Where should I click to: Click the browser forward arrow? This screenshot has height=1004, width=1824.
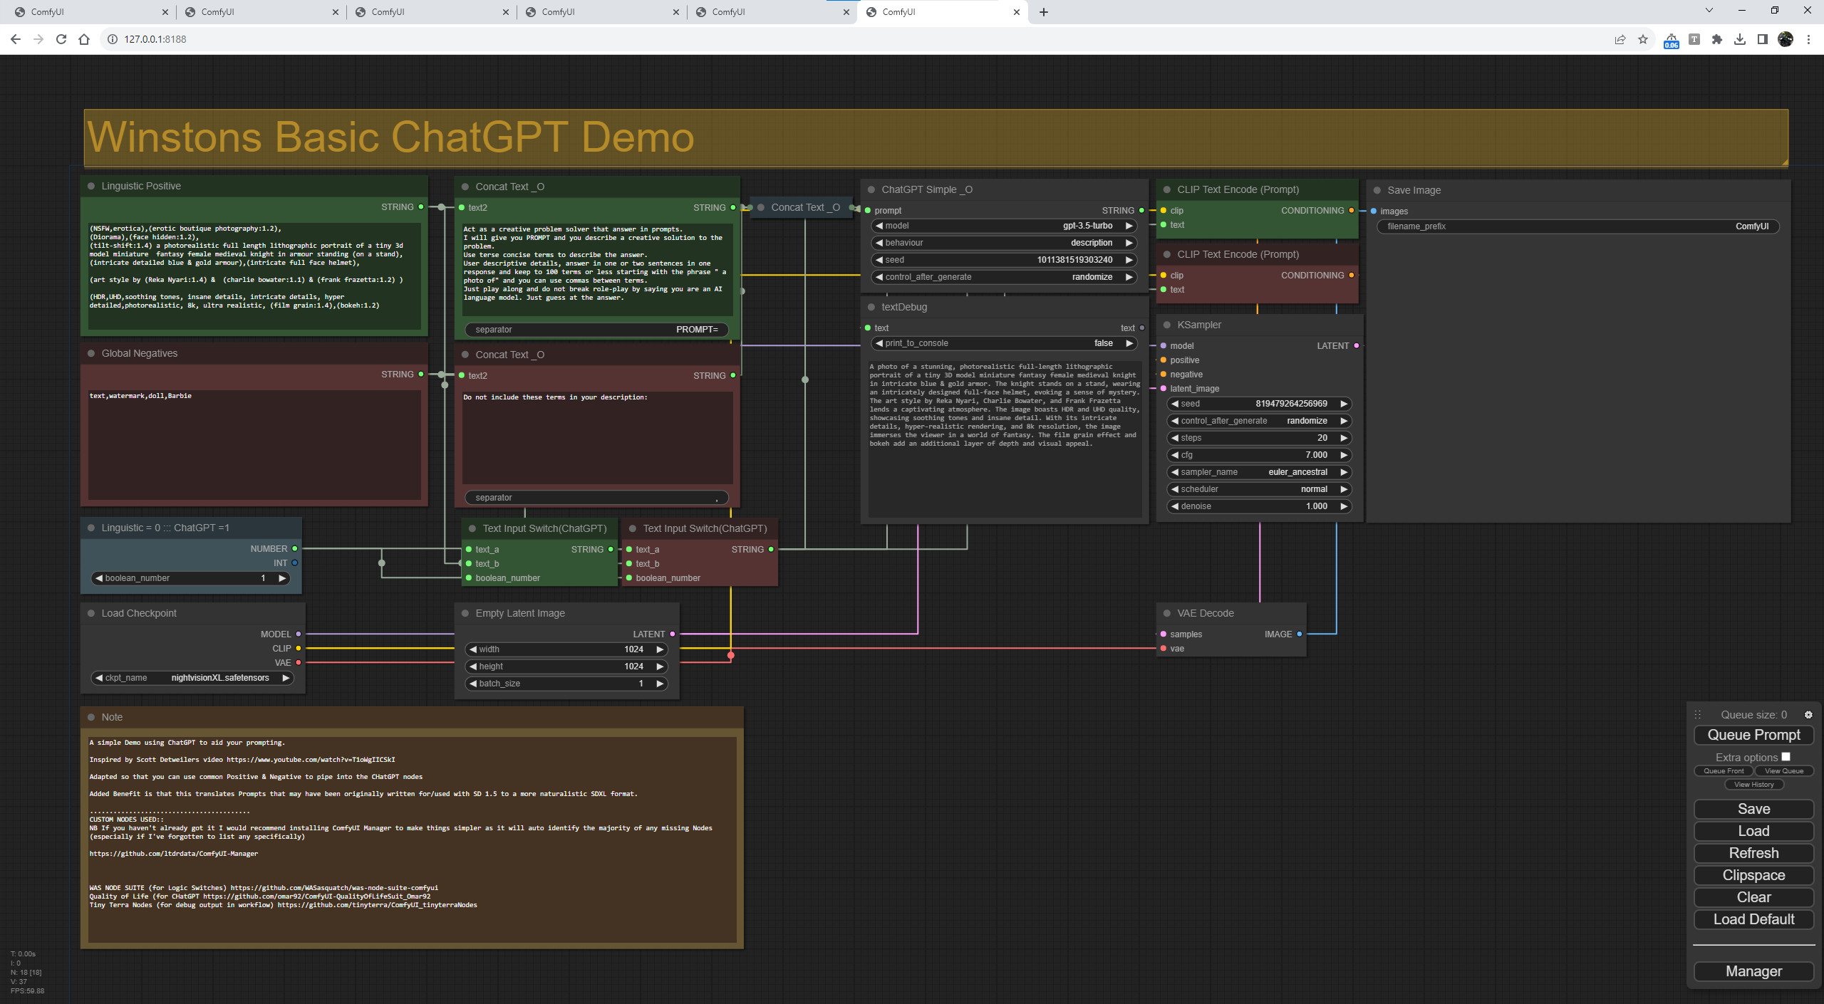tap(38, 39)
